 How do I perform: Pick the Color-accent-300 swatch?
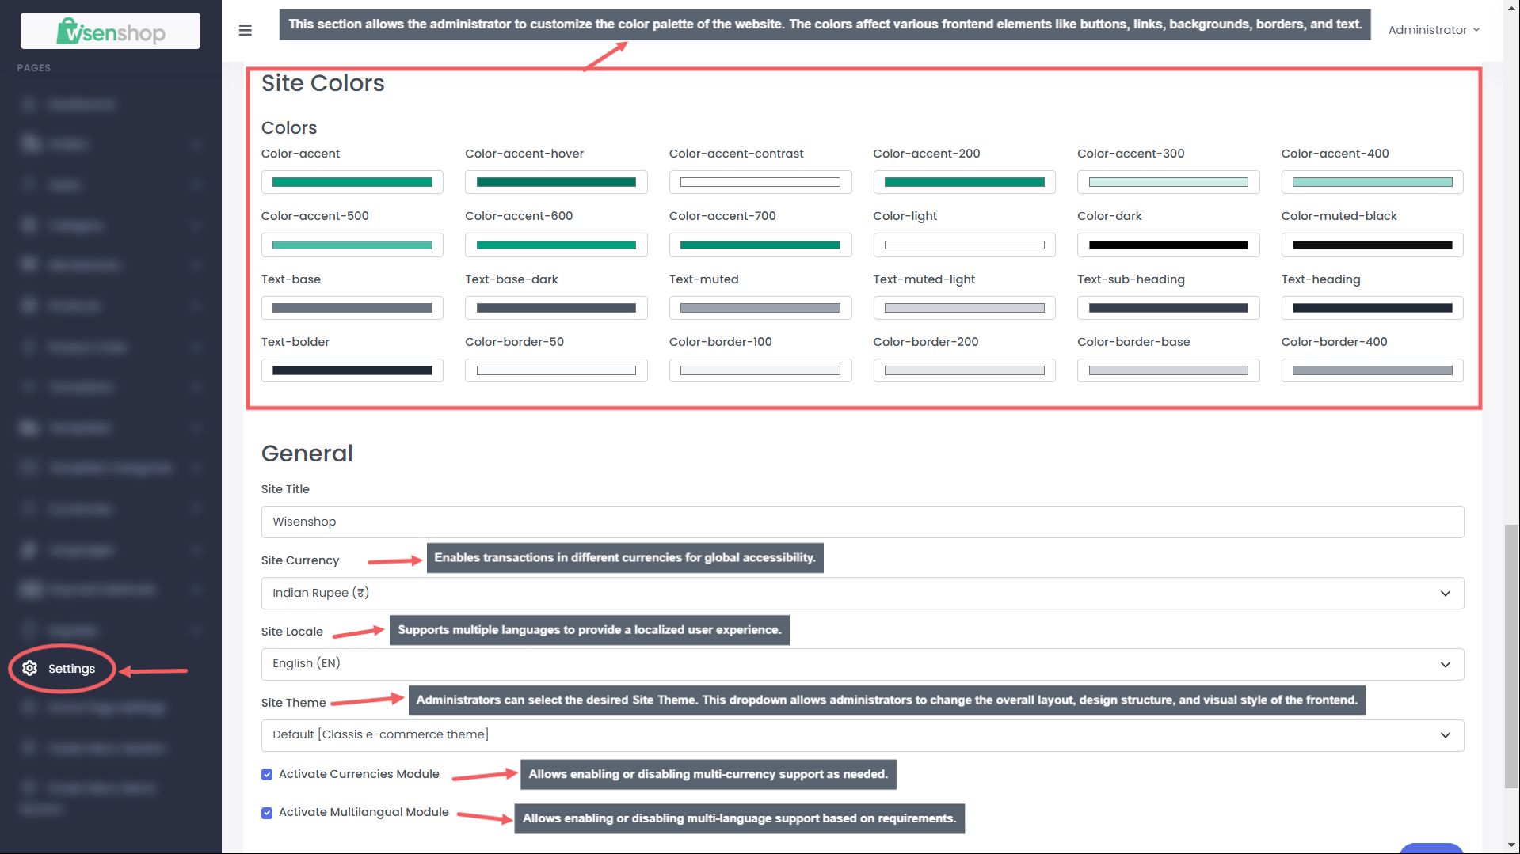click(1168, 182)
